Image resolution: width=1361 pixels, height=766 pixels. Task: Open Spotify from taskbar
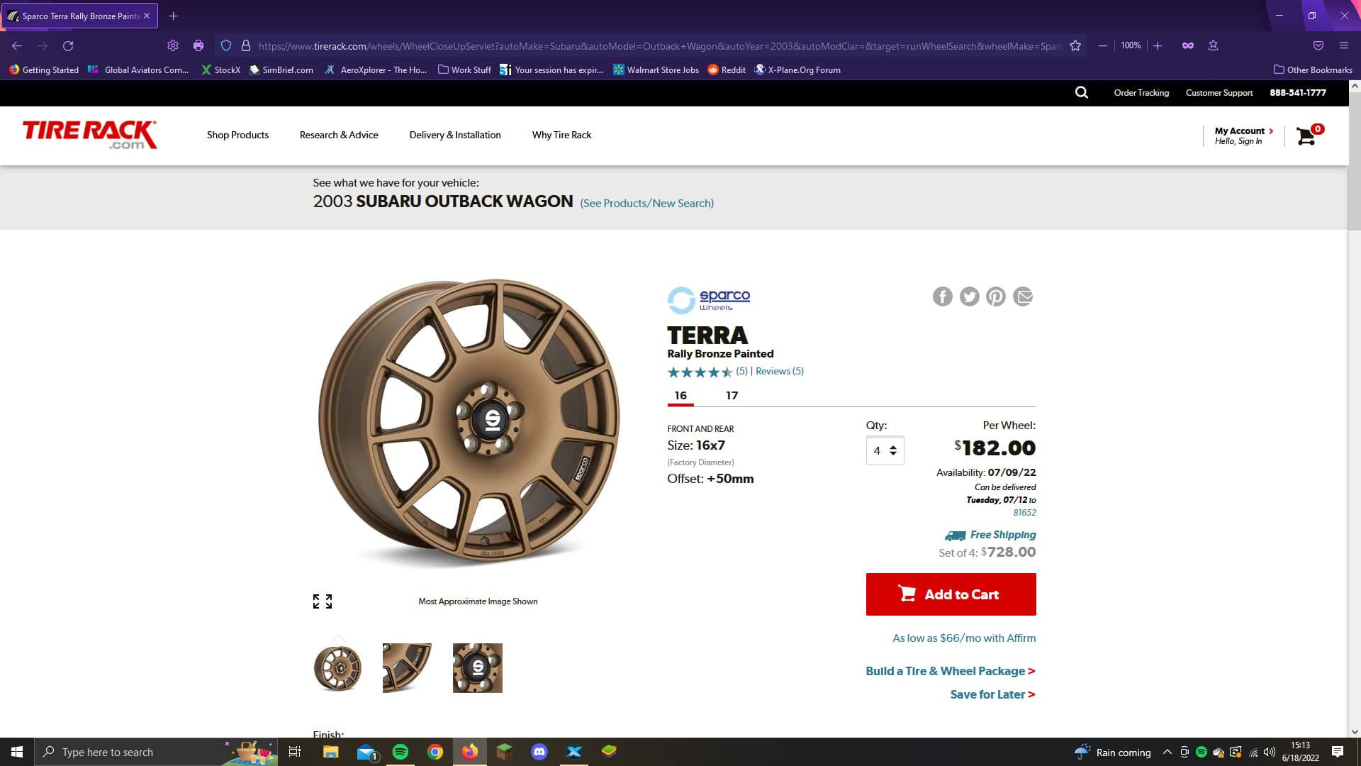(x=401, y=752)
